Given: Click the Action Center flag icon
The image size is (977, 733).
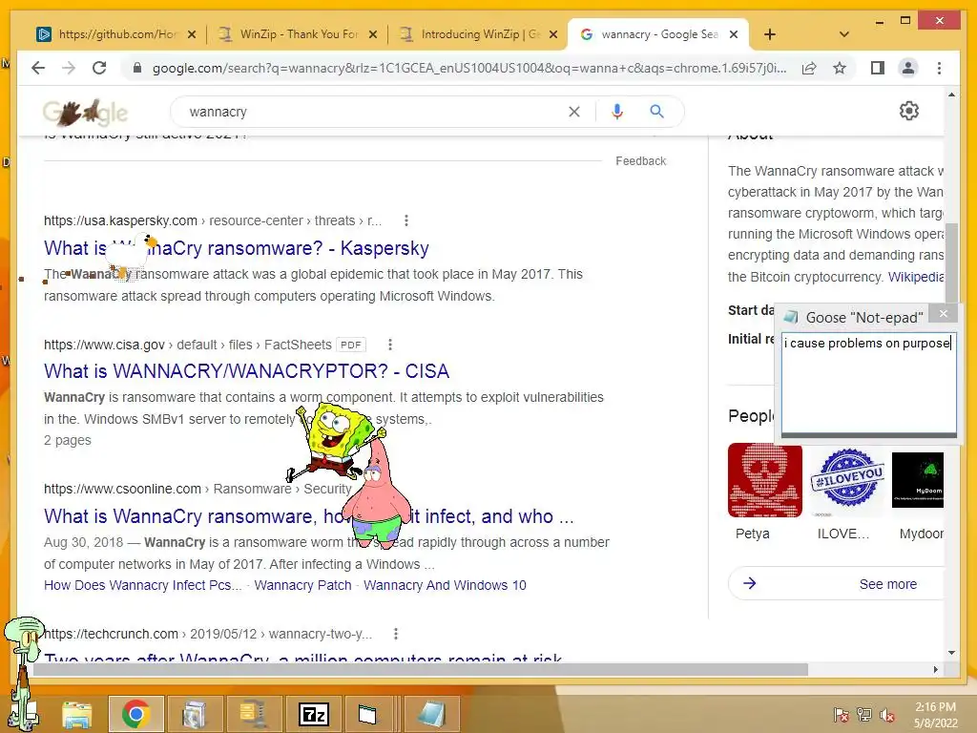Looking at the screenshot, I should [841, 715].
